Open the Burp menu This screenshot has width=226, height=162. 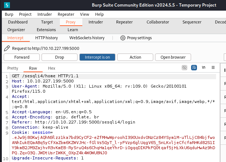pyautogui.click(x=9, y=14)
